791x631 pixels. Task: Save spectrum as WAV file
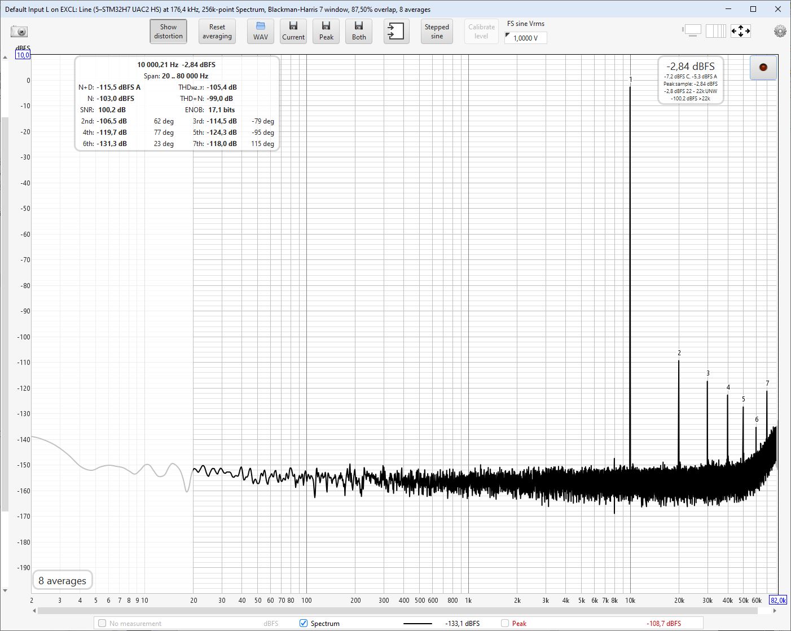click(261, 32)
